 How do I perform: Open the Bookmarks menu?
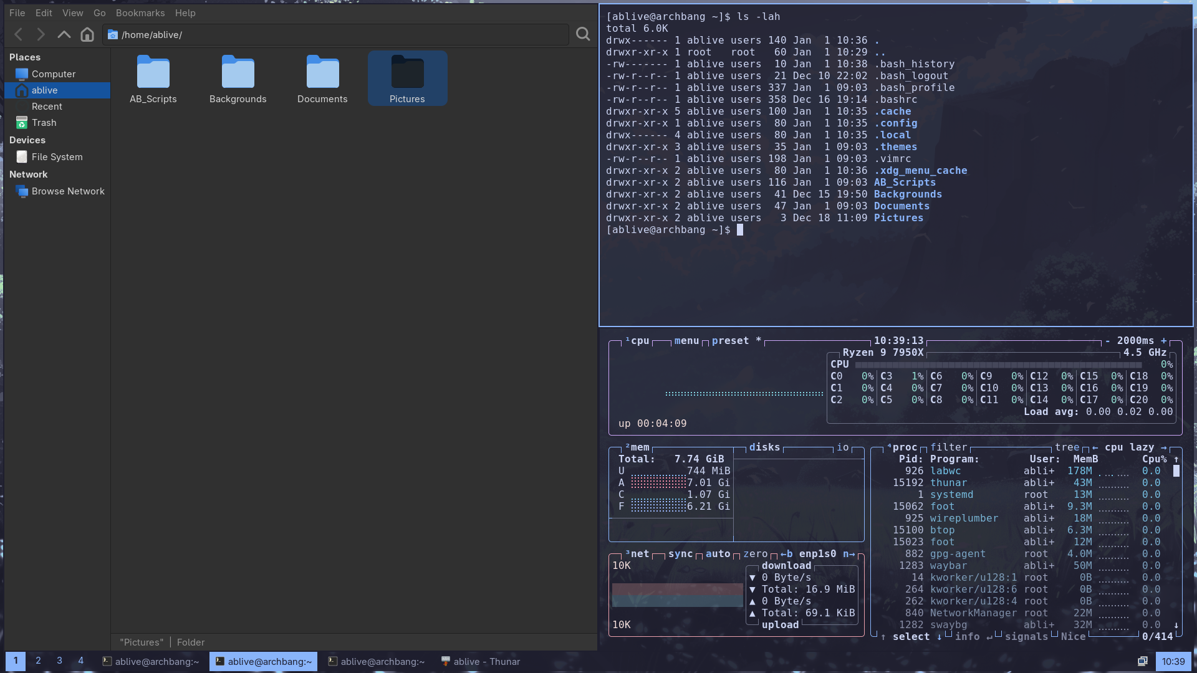(x=140, y=12)
